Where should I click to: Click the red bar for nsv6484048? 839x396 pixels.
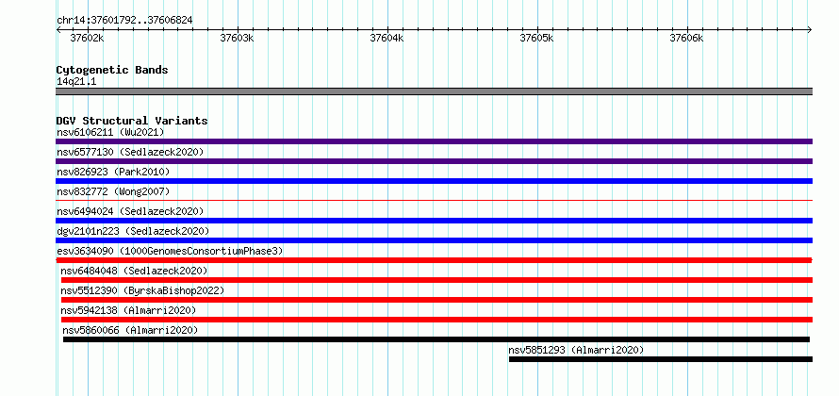click(436, 280)
